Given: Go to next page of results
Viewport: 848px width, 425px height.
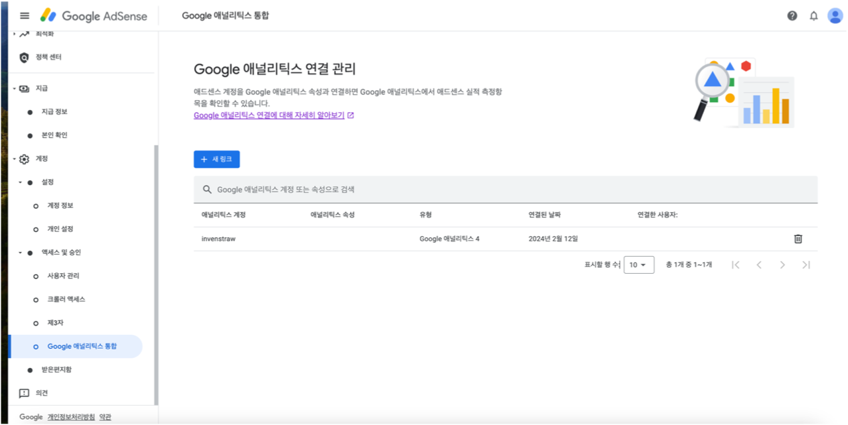Looking at the screenshot, I should click(x=782, y=265).
